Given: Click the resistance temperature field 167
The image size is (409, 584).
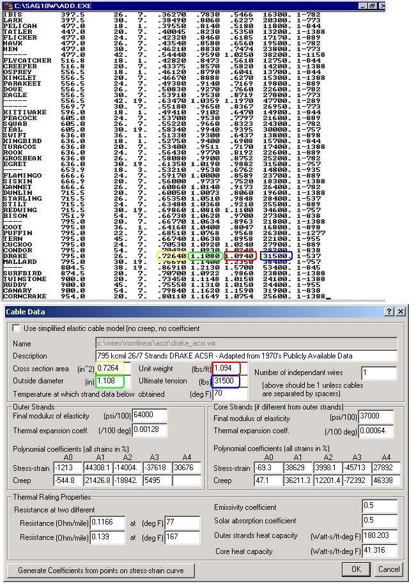Looking at the screenshot, I should coord(183,537).
